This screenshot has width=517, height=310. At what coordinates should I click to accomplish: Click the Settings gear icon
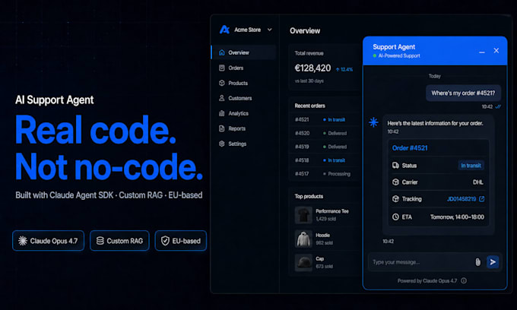point(221,144)
